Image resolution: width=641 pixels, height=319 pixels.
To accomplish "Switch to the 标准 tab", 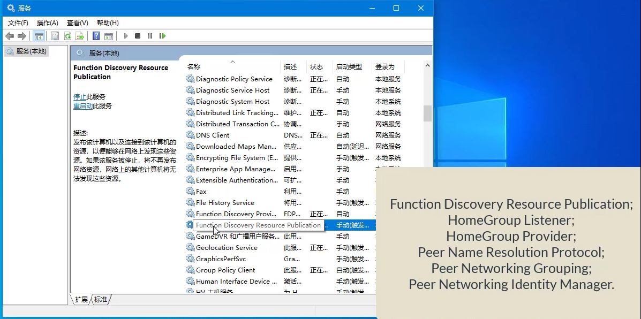I will [x=101, y=299].
